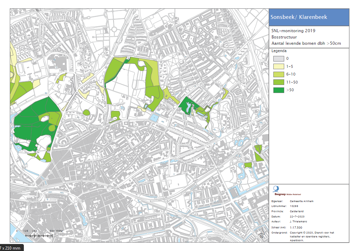Click the gray '0' legend swatch
362x251 pixels.
coord(279,59)
